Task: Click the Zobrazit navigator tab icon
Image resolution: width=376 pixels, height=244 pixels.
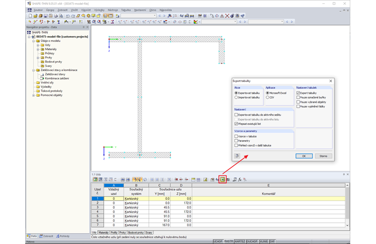Action: tap(41, 236)
